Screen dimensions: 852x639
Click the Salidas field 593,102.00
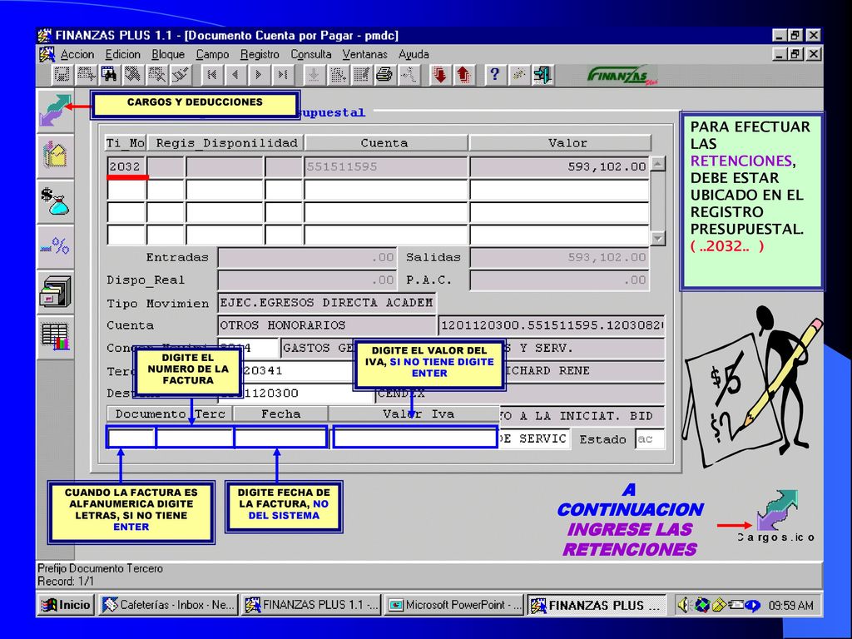point(559,257)
